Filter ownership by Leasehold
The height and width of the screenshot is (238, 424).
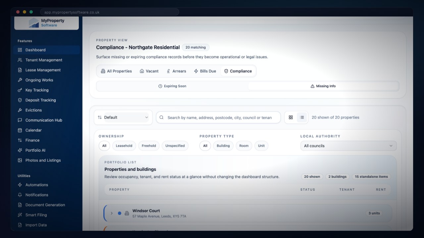click(x=124, y=146)
